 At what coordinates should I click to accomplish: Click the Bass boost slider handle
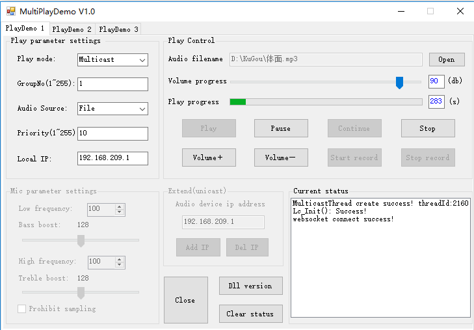point(81,241)
